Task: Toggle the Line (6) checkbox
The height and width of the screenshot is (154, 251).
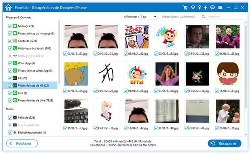Action: coord(10,93)
